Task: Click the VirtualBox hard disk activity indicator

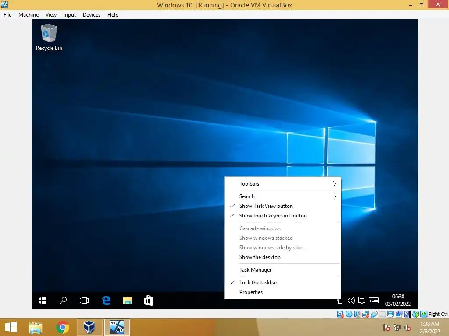Action: point(340,314)
